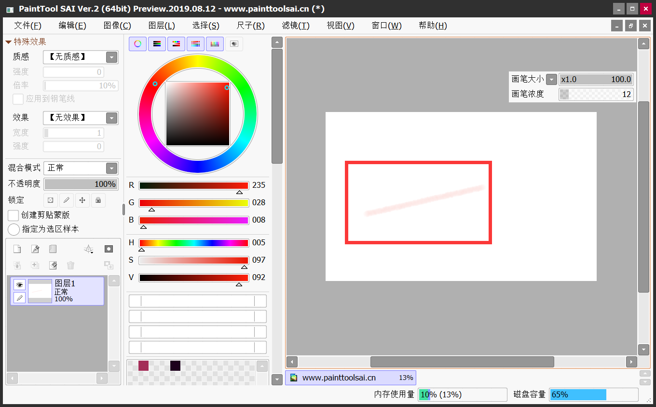Click the canvas vertical scrollbar down arrow
Screen dimensions: 656x407
point(643,350)
